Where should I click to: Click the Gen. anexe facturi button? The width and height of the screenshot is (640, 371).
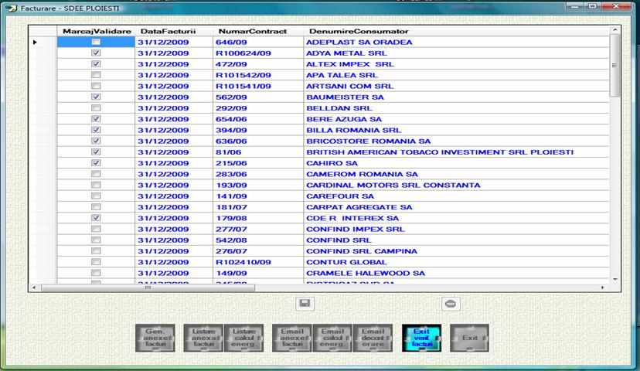155,338
